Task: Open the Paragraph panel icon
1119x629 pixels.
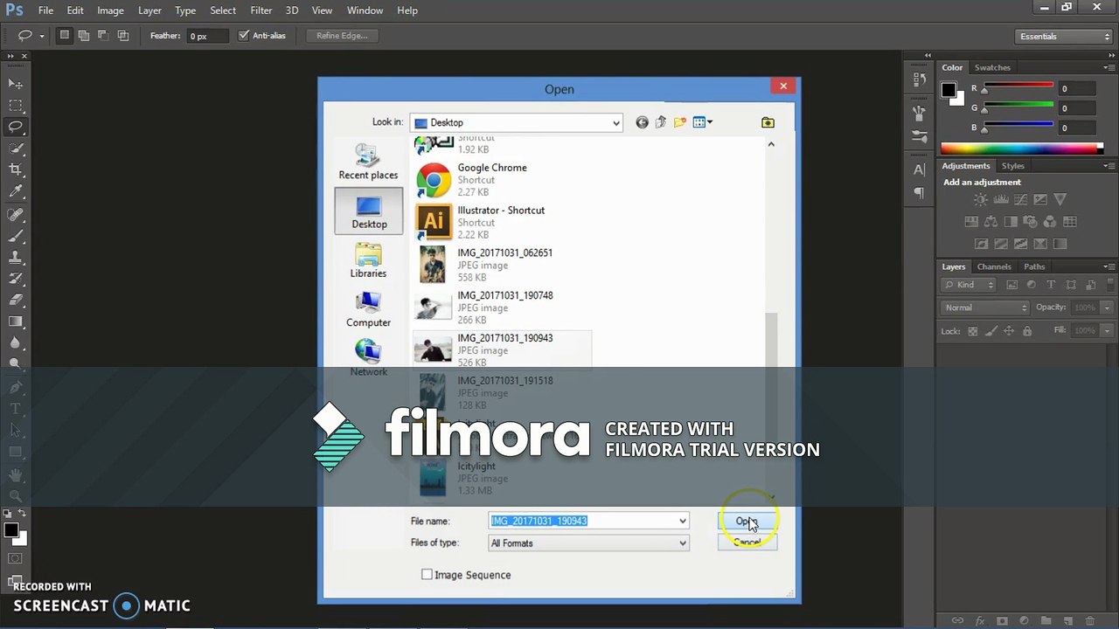Action: click(x=919, y=192)
